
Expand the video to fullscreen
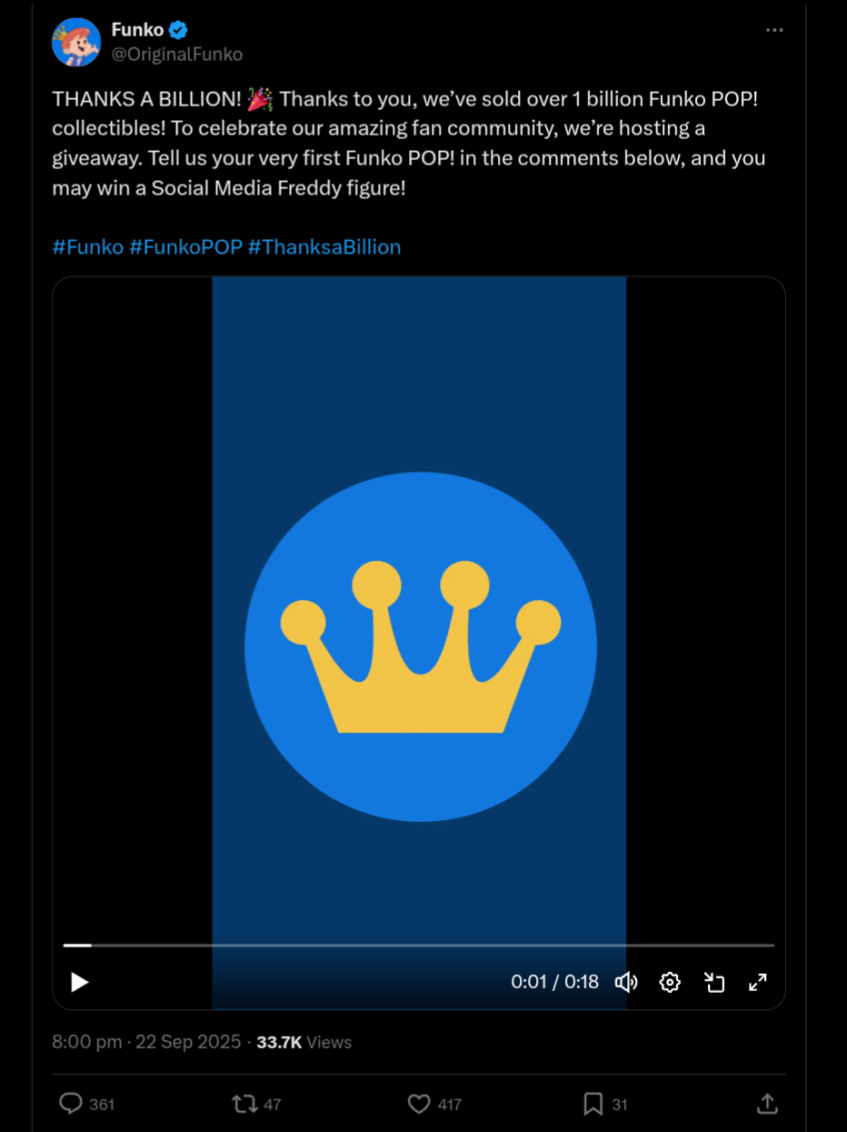point(758,982)
